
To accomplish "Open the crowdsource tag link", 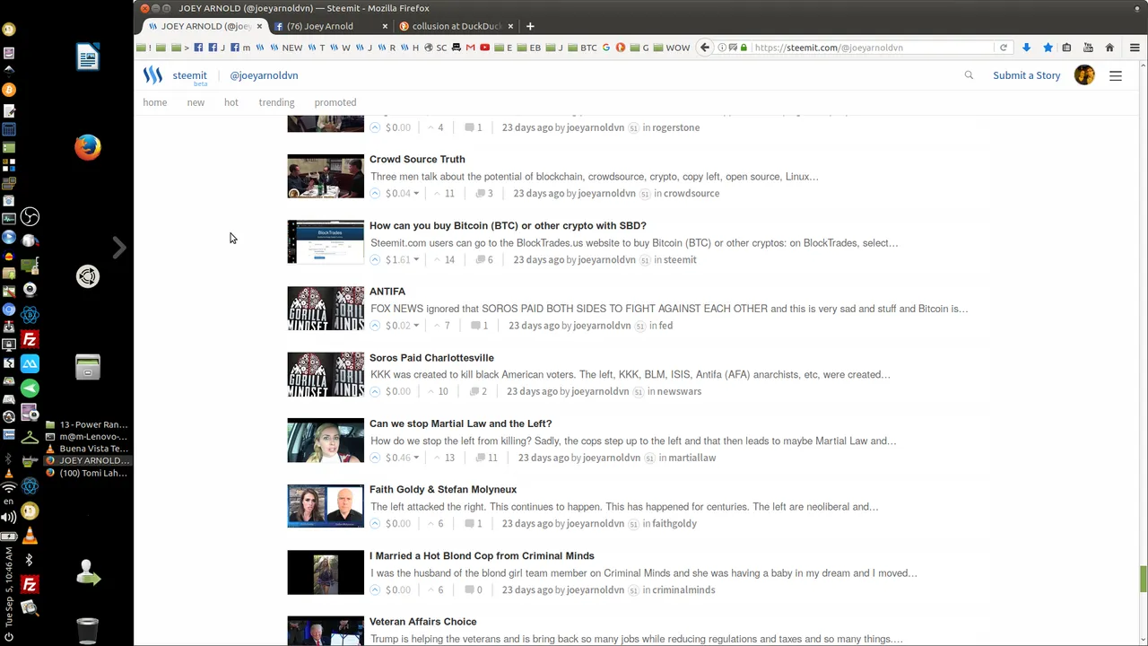I will click(691, 194).
